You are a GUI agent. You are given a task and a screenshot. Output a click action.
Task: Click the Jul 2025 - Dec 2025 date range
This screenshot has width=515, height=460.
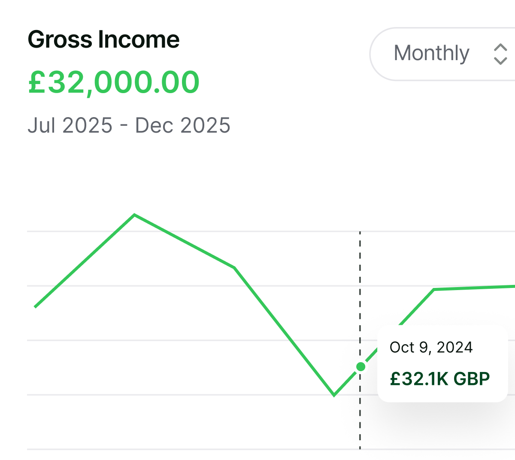[129, 125]
